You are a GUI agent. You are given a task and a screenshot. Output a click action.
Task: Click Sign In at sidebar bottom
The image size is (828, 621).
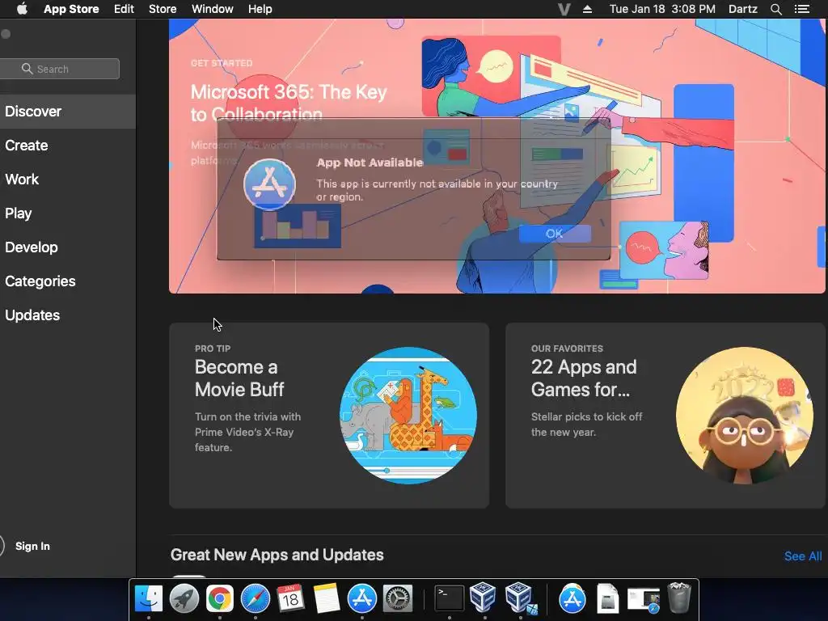click(32, 546)
